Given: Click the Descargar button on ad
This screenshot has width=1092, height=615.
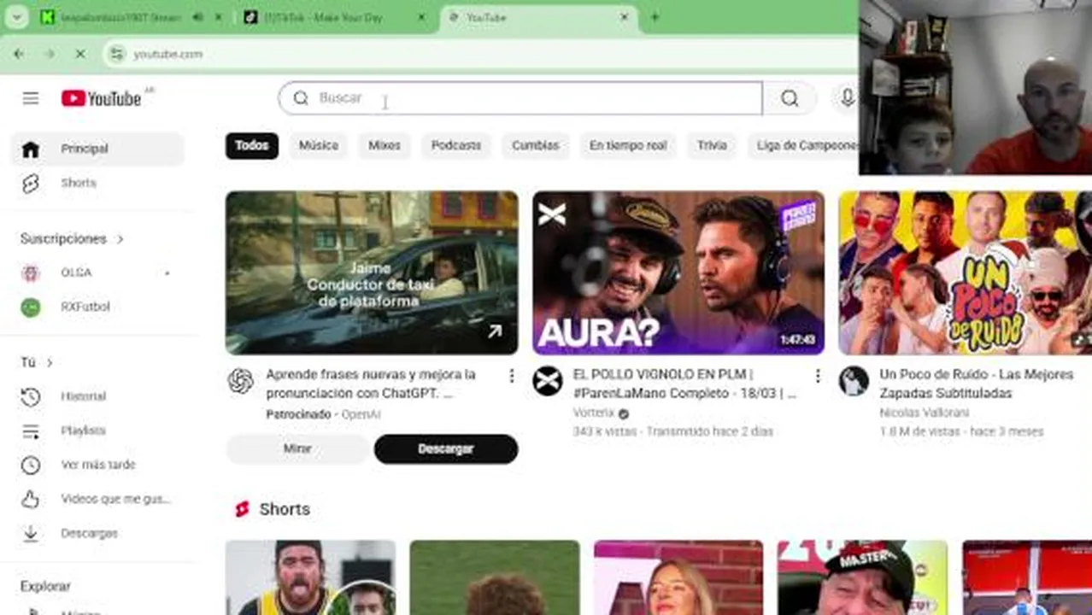Looking at the screenshot, I should tap(446, 448).
